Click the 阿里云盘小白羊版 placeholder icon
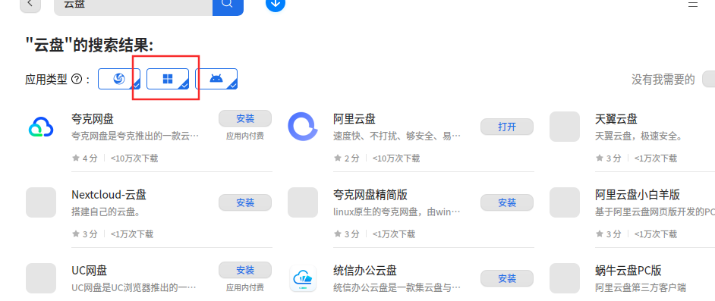 click(565, 202)
